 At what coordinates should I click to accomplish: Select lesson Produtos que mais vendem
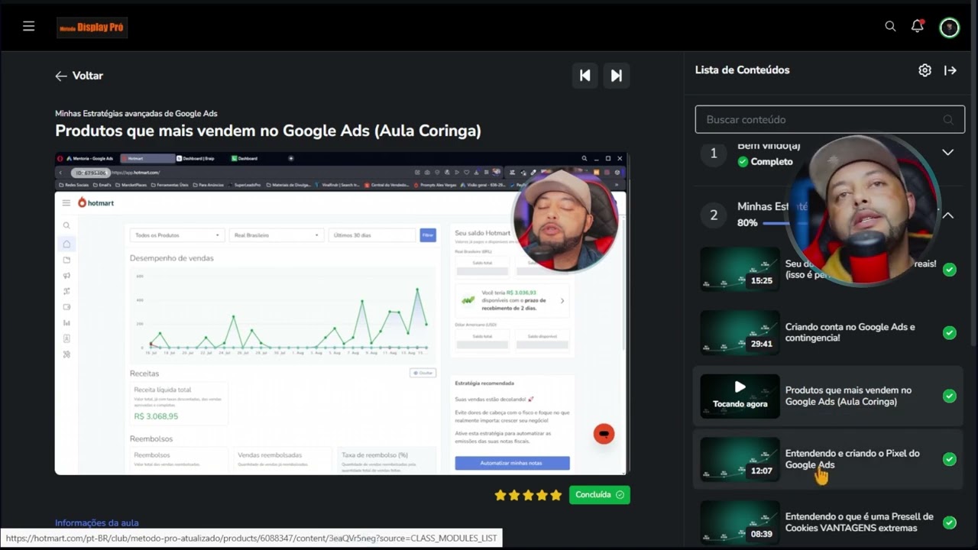click(848, 396)
